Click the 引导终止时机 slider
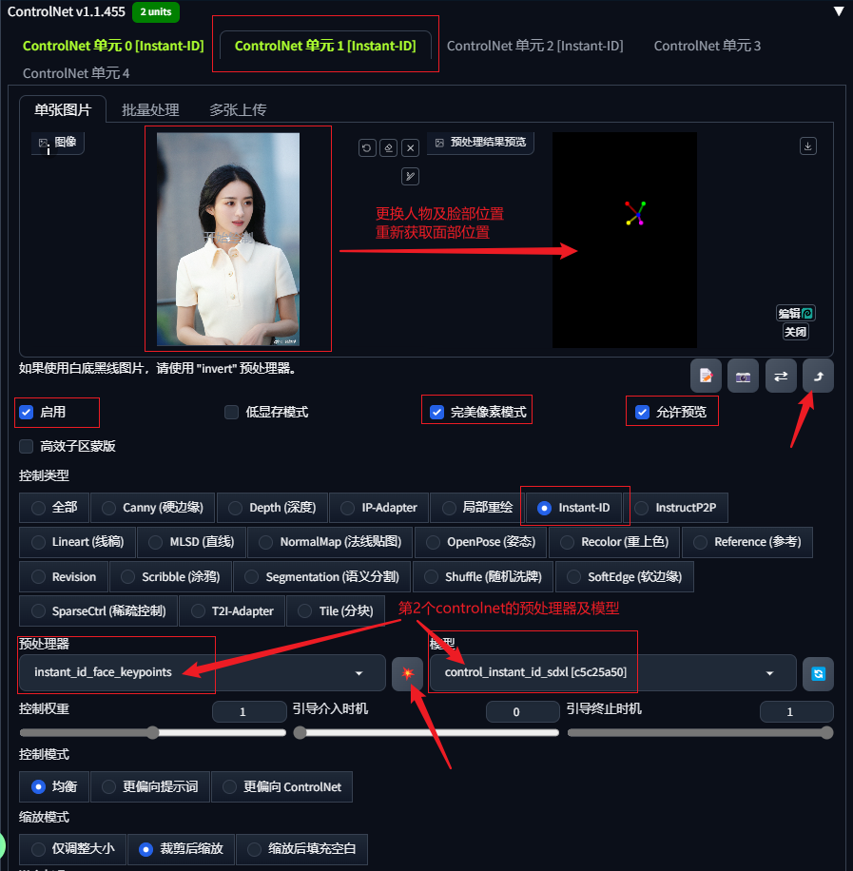The image size is (853, 871). coord(700,733)
